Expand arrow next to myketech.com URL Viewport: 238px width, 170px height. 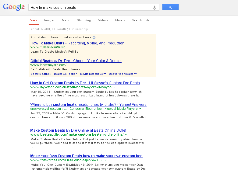click(115, 87)
